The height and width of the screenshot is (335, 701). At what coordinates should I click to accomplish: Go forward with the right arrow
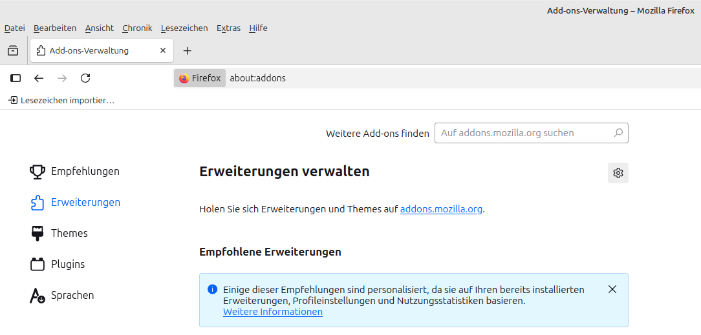point(62,78)
